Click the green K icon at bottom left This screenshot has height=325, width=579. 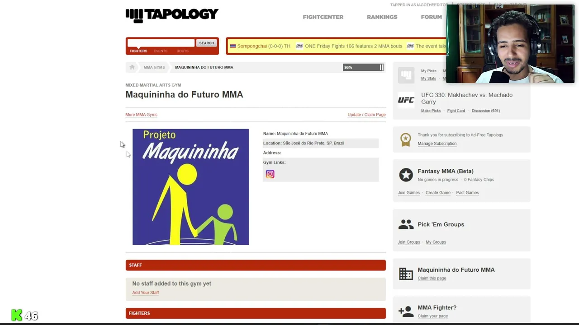(17, 315)
